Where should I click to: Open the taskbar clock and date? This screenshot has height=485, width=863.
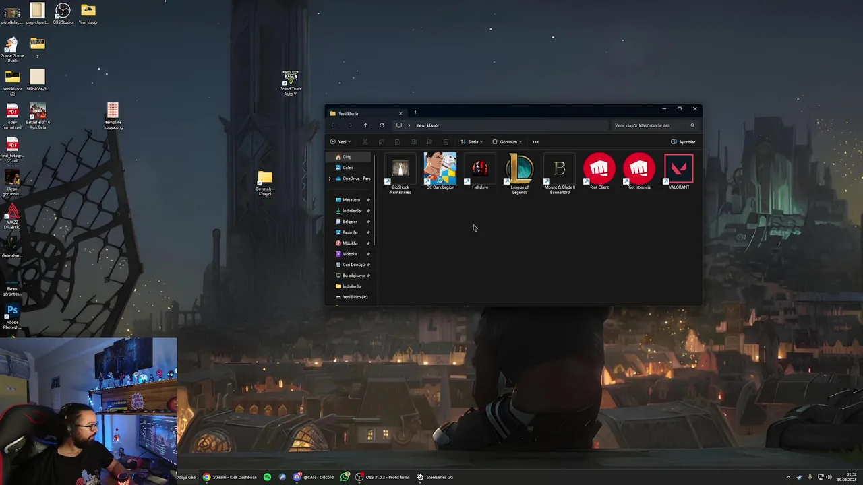pyautogui.click(x=847, y=477)
